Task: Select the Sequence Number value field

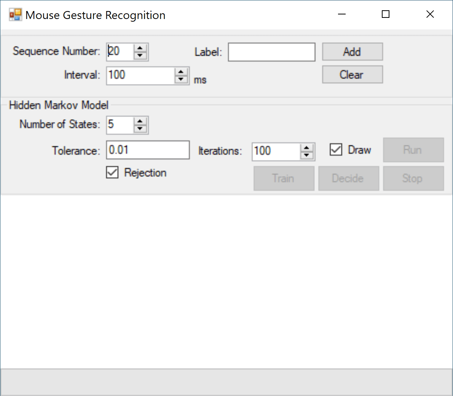Action: pyautogui.click(x=120, y=52)
